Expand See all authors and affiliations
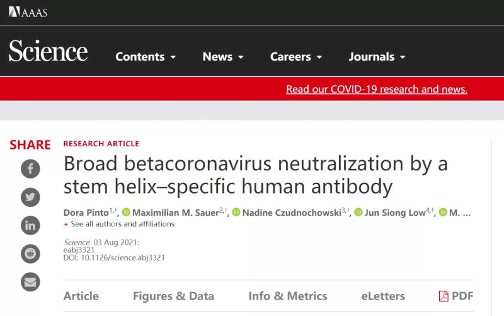The image size is (504, 316). coord(119,224)
